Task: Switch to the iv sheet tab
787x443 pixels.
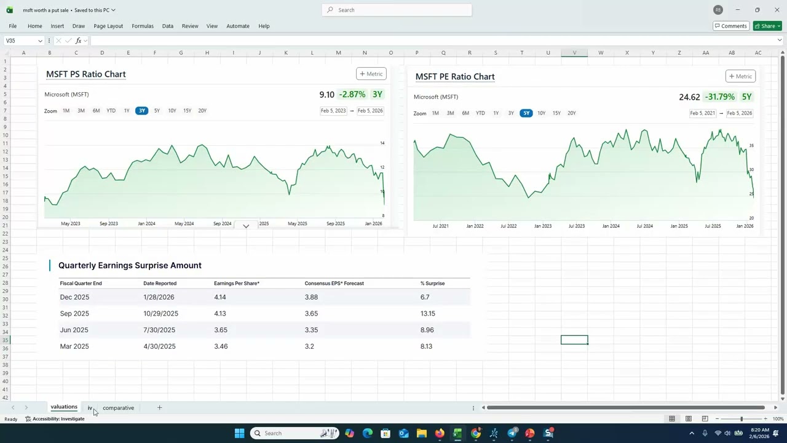Action: coord(90,407)
